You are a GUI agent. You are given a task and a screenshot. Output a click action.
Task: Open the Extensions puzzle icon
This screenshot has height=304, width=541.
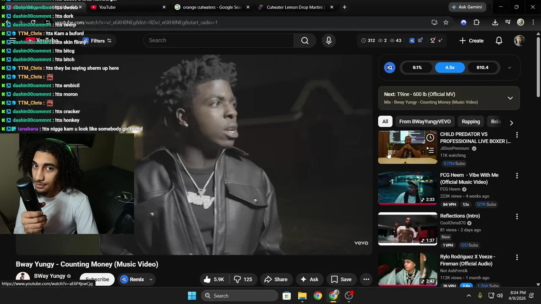point(477,22)
